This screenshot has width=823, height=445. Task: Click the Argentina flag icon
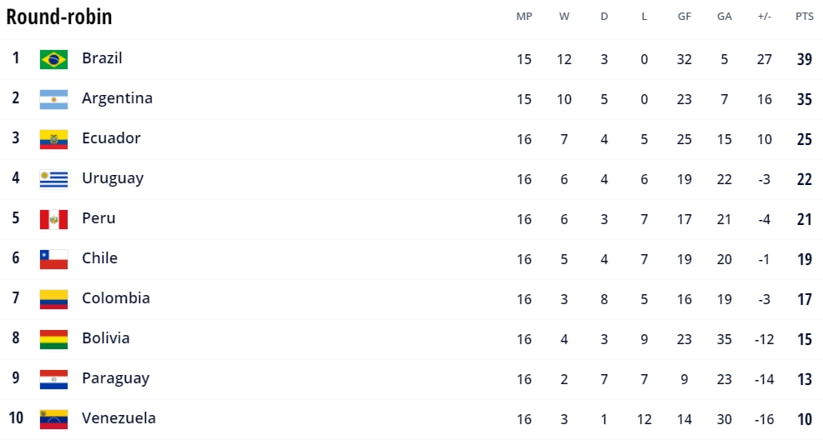[x=53, y=99]
